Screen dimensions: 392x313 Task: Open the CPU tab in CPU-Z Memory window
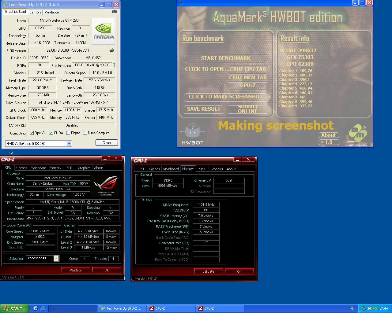tap(141, 169)
